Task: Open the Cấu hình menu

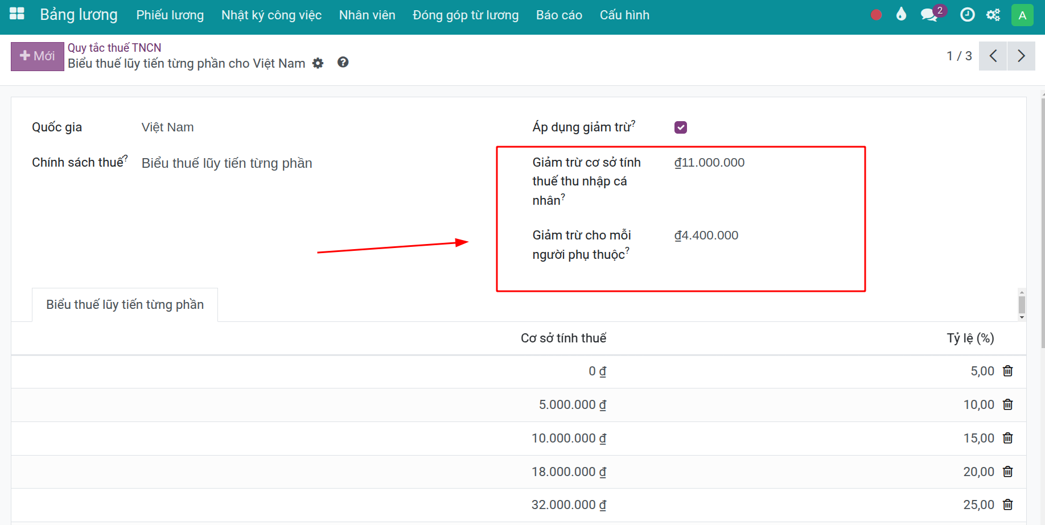Action: 624,15
